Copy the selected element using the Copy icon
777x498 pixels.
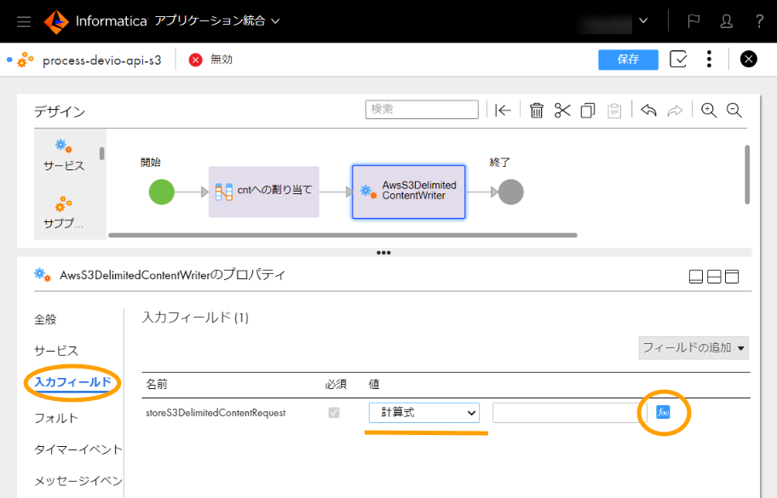pyautogui.click(x=587, y=109)
